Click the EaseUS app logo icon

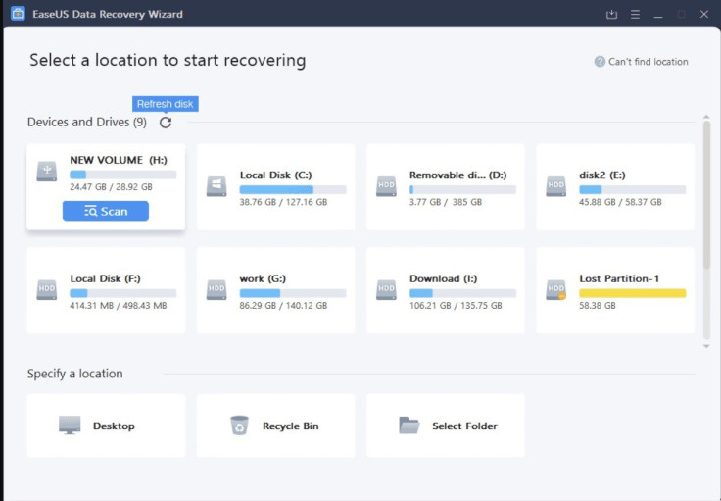pyautogui.click(x=18, y=14)
